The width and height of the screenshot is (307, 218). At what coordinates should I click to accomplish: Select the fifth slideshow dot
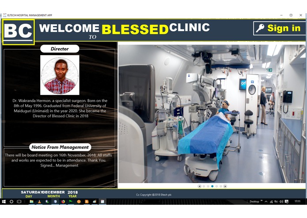[221, 186]
